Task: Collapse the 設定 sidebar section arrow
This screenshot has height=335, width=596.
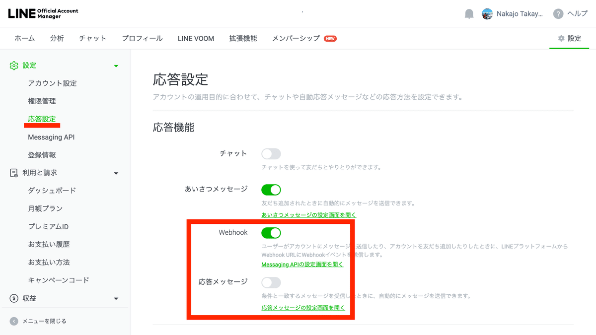Action: 116,66
